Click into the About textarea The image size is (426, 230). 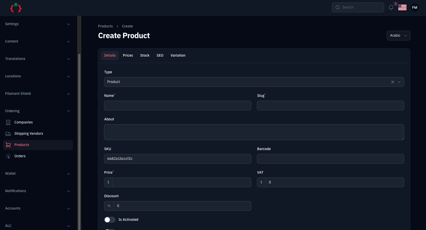tap(254, 132)
